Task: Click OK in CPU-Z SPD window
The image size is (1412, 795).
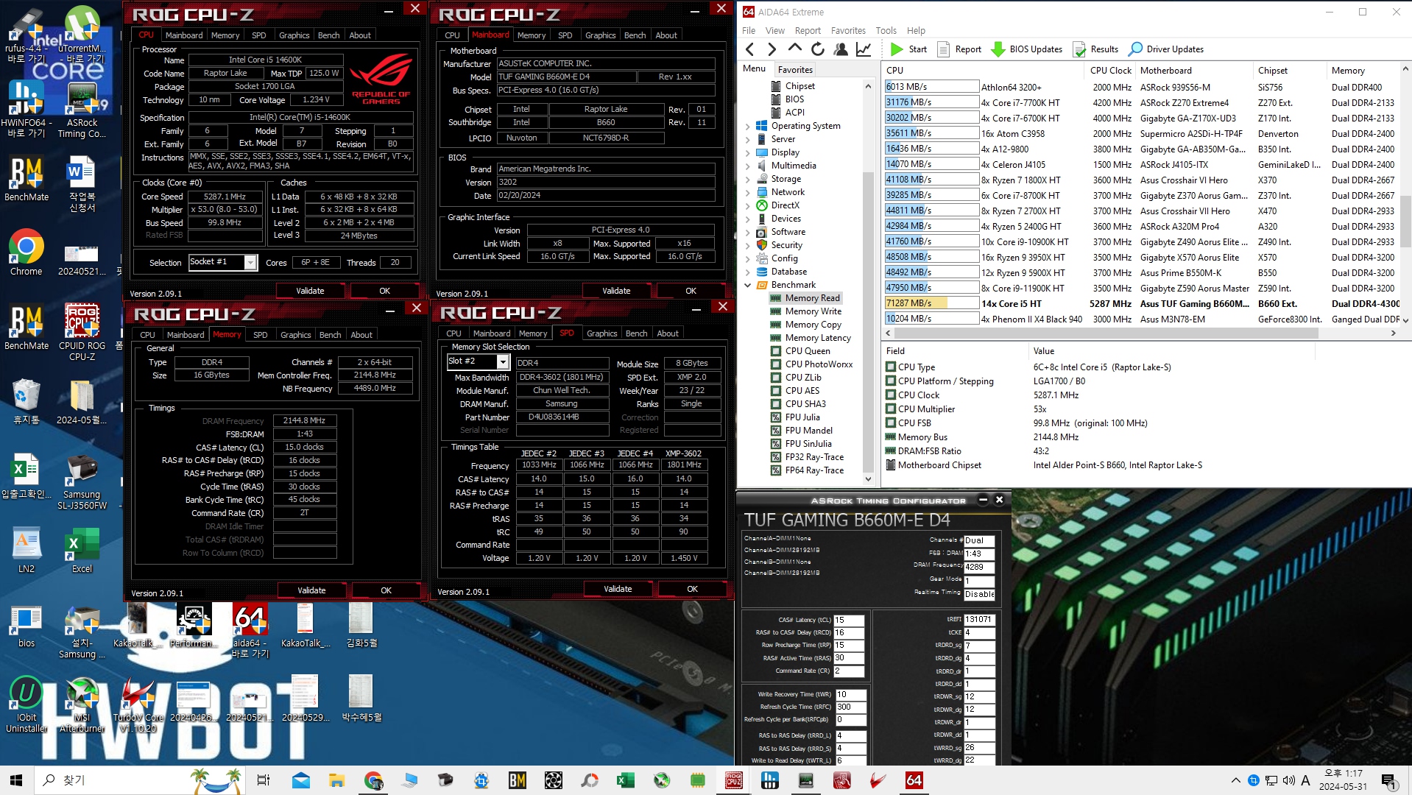Action: point(692,588)
